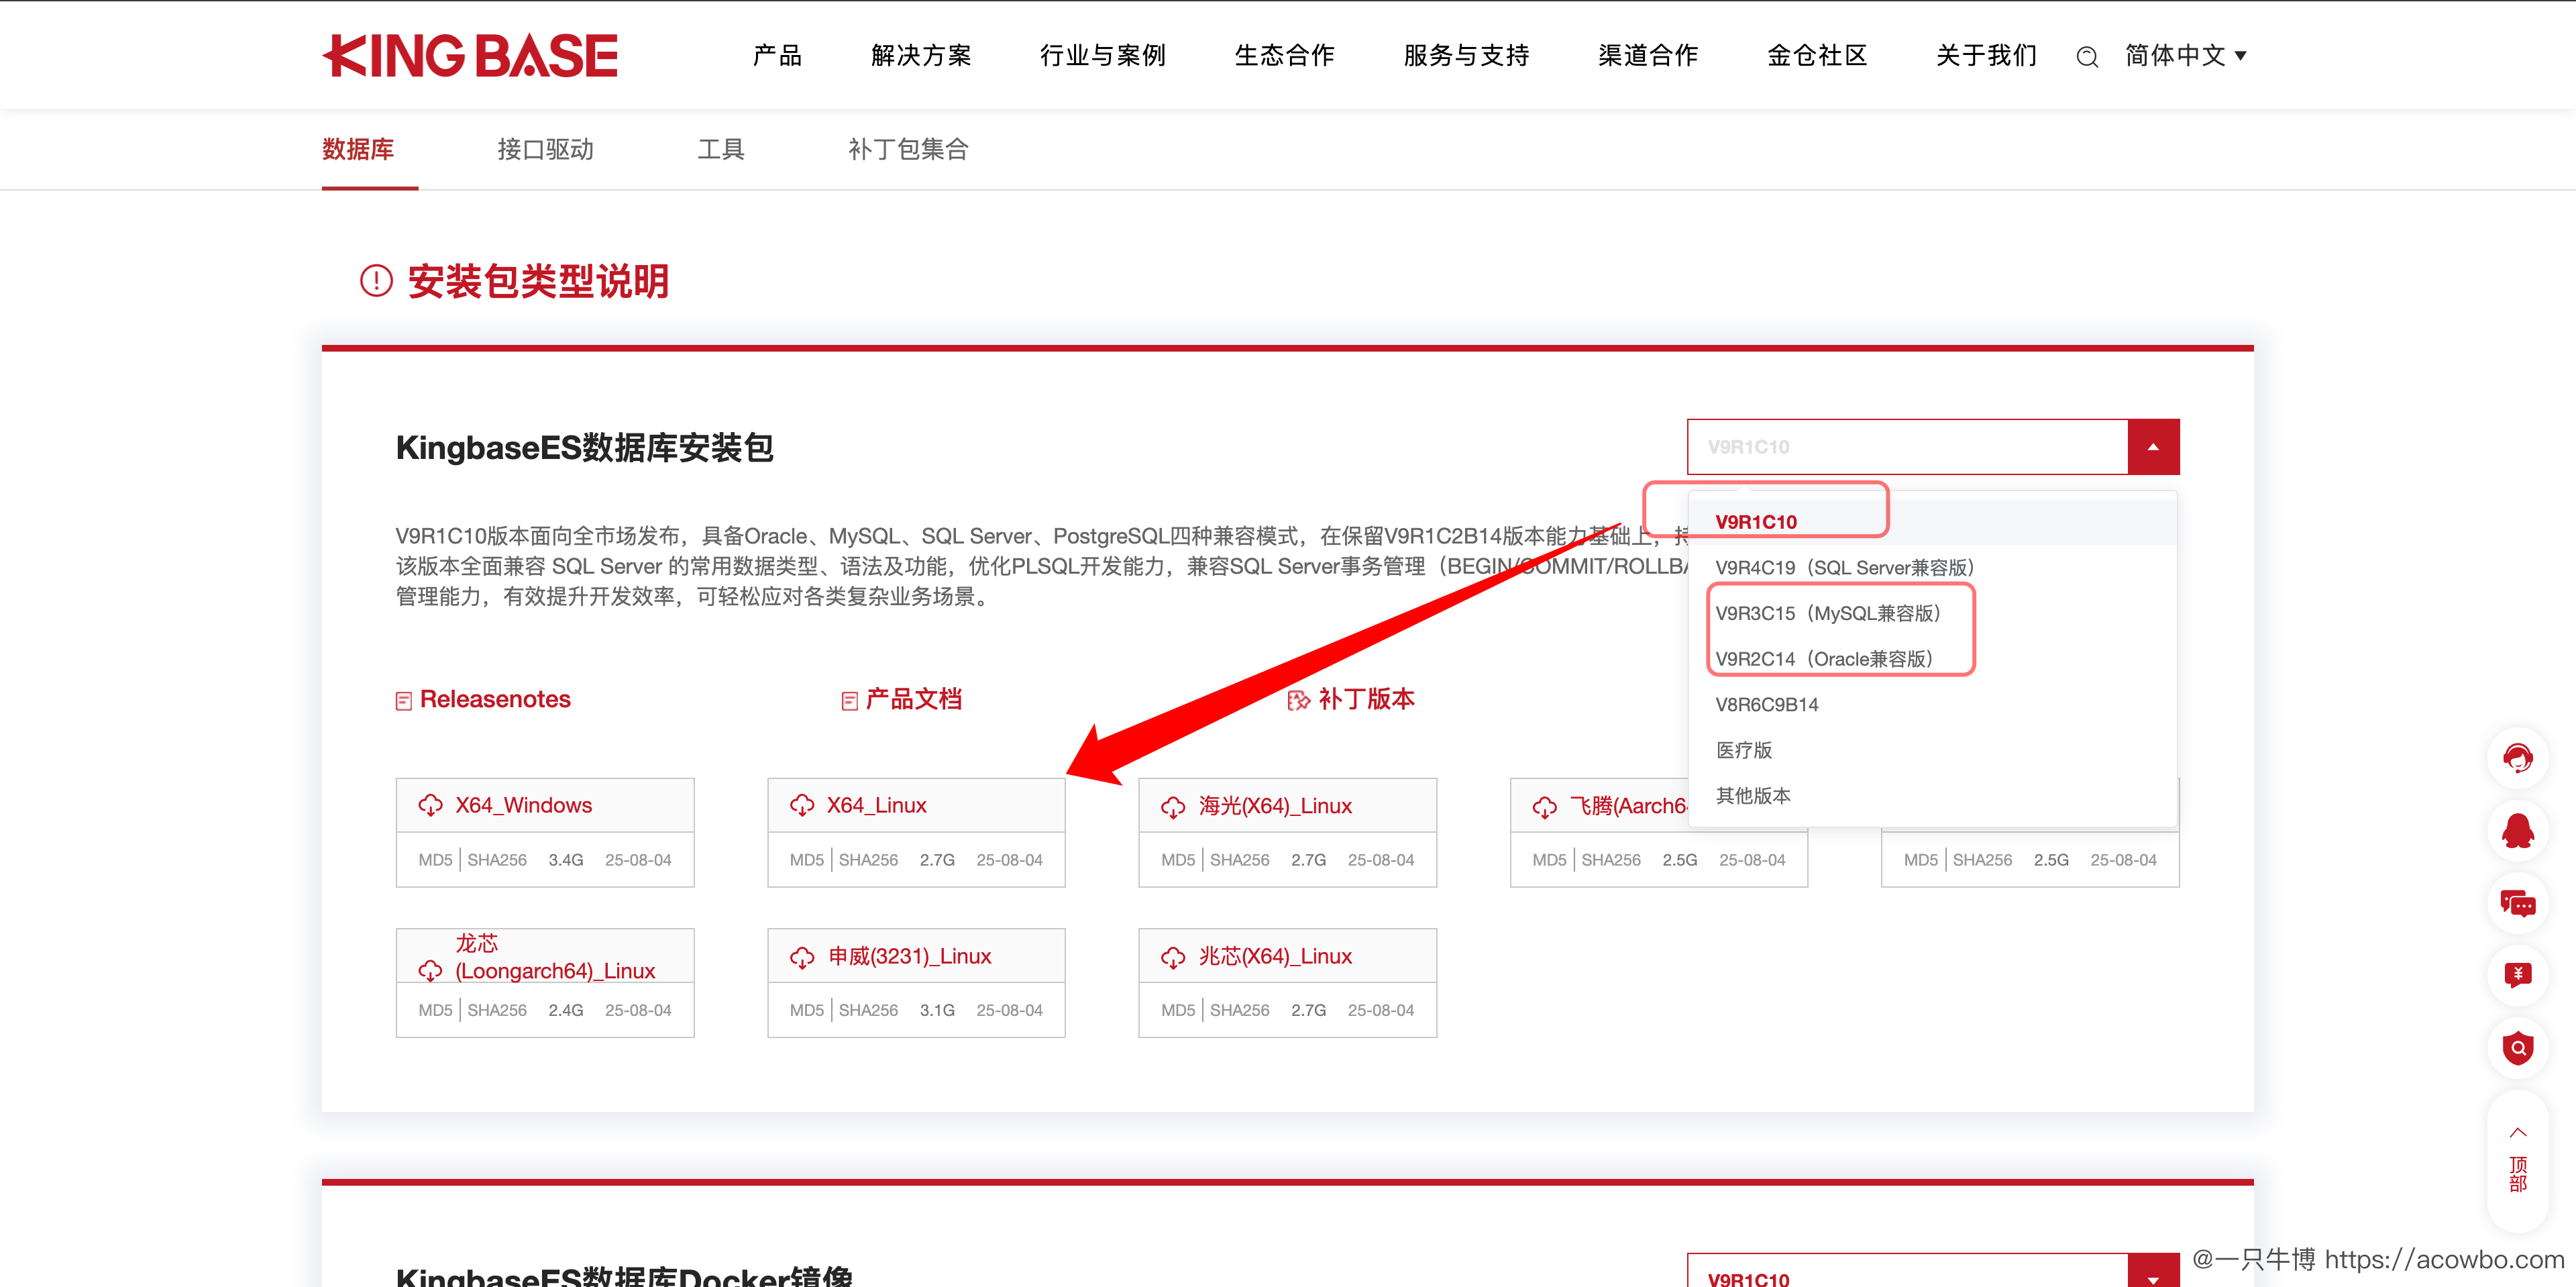2576x1287 pixels.
Task: Click the 补丁版本 patch icon
Action: pyautogui.click(x=1298, y=700)
